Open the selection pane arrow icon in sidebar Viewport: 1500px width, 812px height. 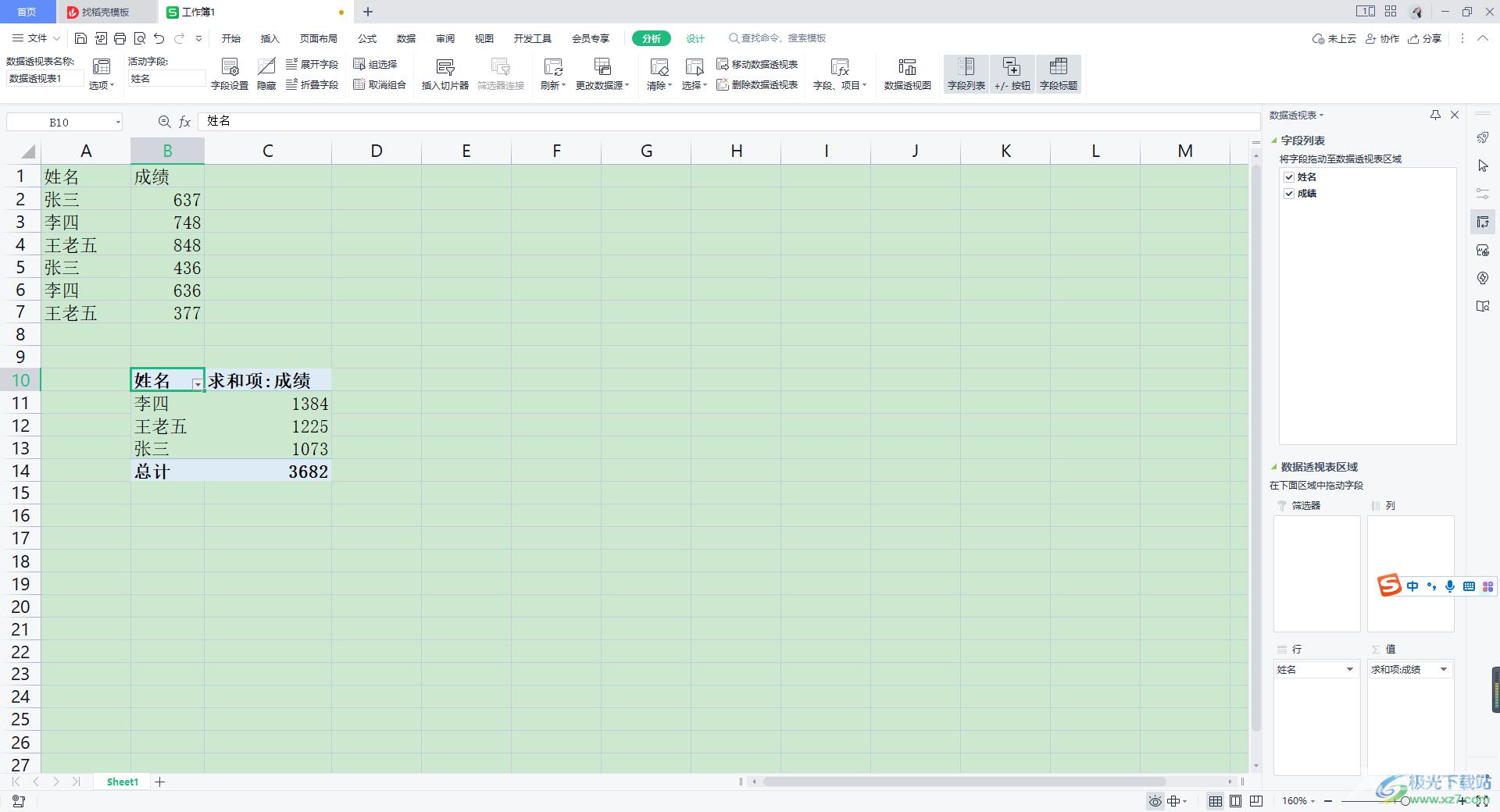tap(1483, 166)
